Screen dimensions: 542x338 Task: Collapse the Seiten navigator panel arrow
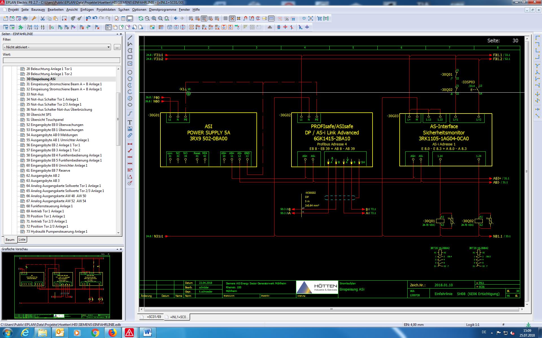[x=117, y=34]
